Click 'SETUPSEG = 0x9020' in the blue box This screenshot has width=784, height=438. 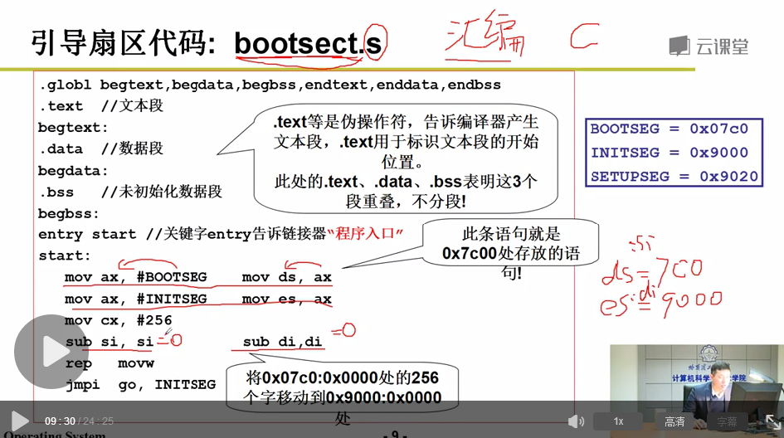point(674,176)
